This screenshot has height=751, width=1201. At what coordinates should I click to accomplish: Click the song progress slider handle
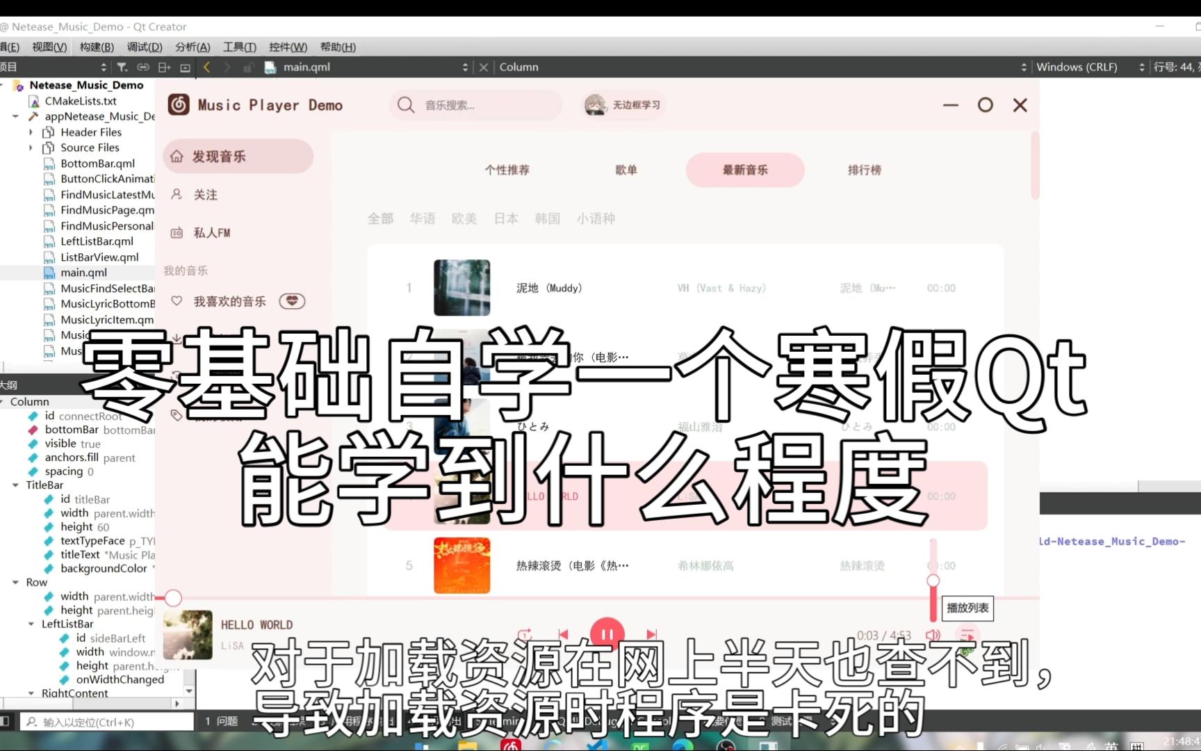pyautogui.click(x=173, y=597)
